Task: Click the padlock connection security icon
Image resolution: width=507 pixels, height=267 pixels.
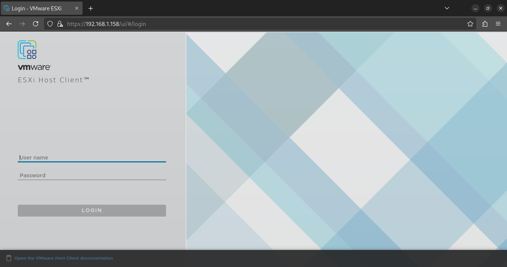Action: tap(60, 24)
